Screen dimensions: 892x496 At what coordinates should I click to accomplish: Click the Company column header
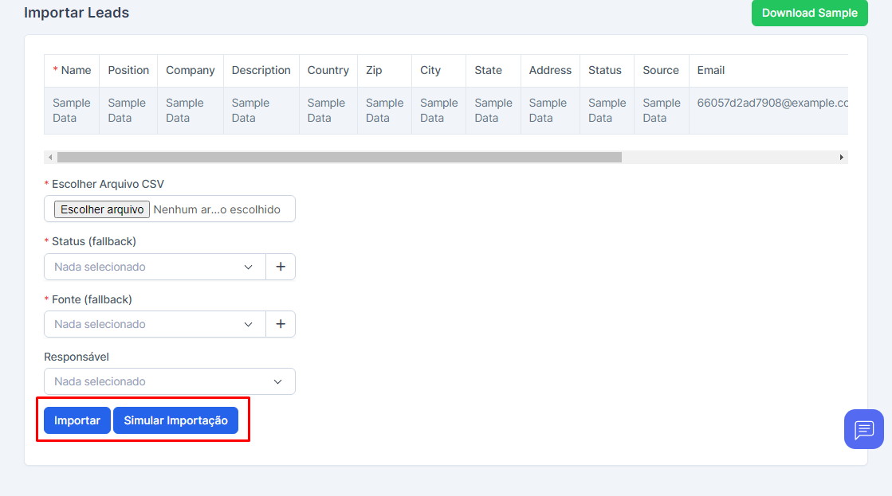pyautogui.click(x=190, y=70)
